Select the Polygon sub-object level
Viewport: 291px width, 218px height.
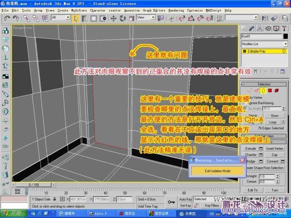pyautogui.click(x=270, y=91)
